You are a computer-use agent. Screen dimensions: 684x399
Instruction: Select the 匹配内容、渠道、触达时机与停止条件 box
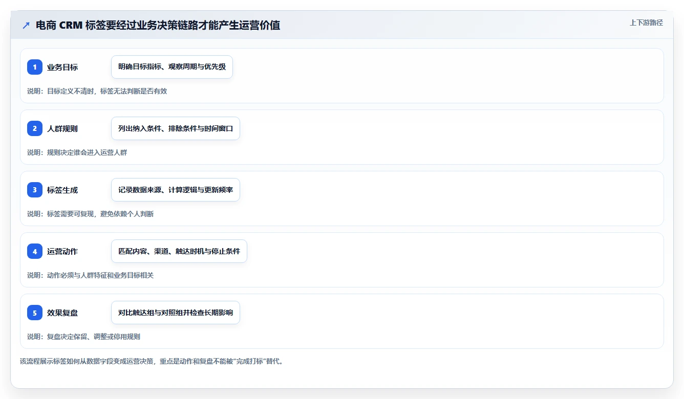click(179, 251)
